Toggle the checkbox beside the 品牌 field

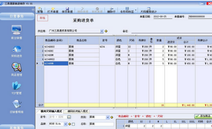click(73, 124)
